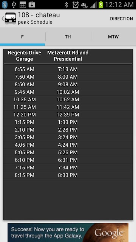This screenshot has width=136, height=242.
Task: Open the DIRECTION option
Action: click(x=121, y=19)
